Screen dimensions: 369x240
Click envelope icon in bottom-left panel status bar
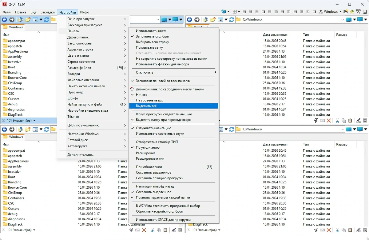tap(137, 230)
